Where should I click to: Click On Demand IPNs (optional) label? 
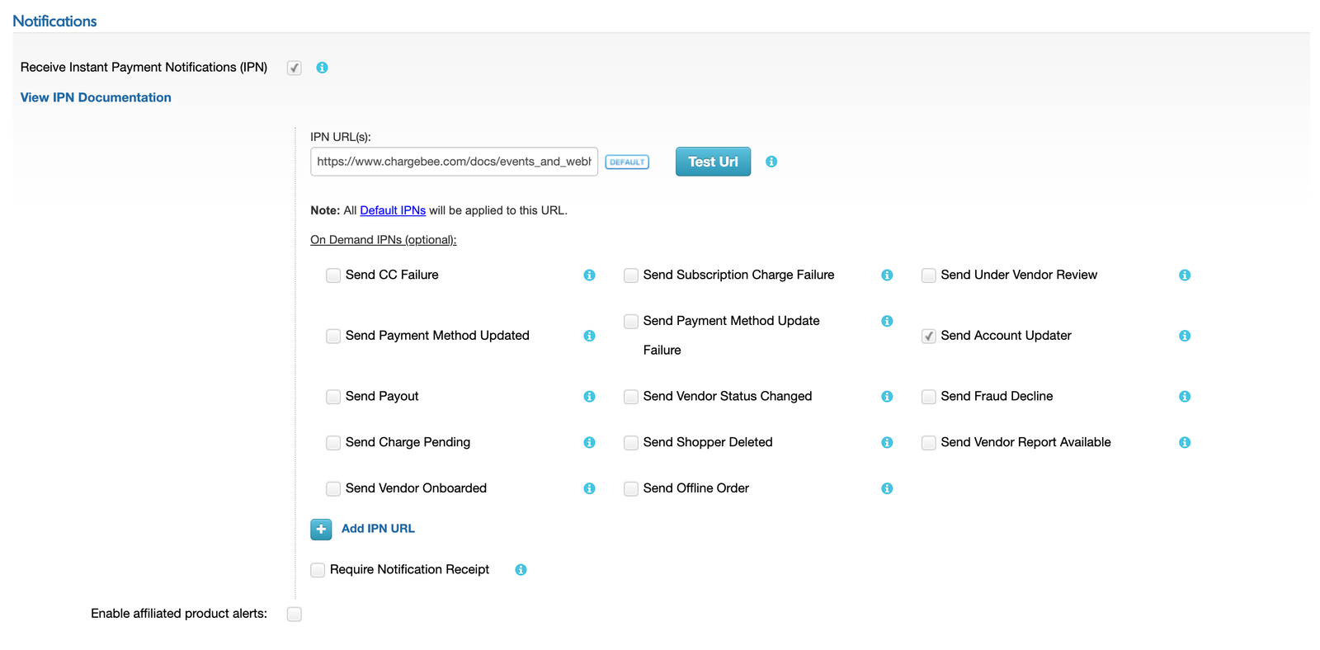click(383, 240)
